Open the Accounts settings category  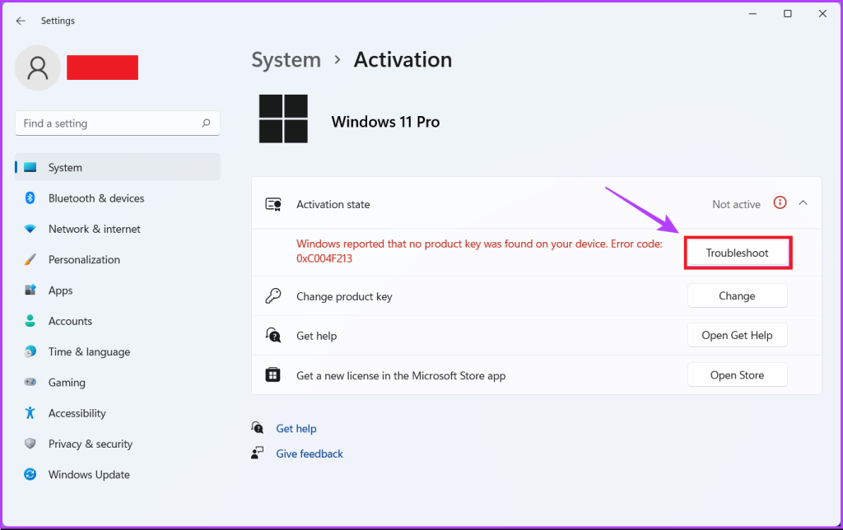coord(70,321)
